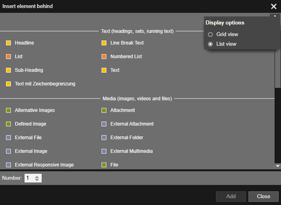Click the blue External Attachment icon
This screenshot has height=205, width=281.
(104, 124)
